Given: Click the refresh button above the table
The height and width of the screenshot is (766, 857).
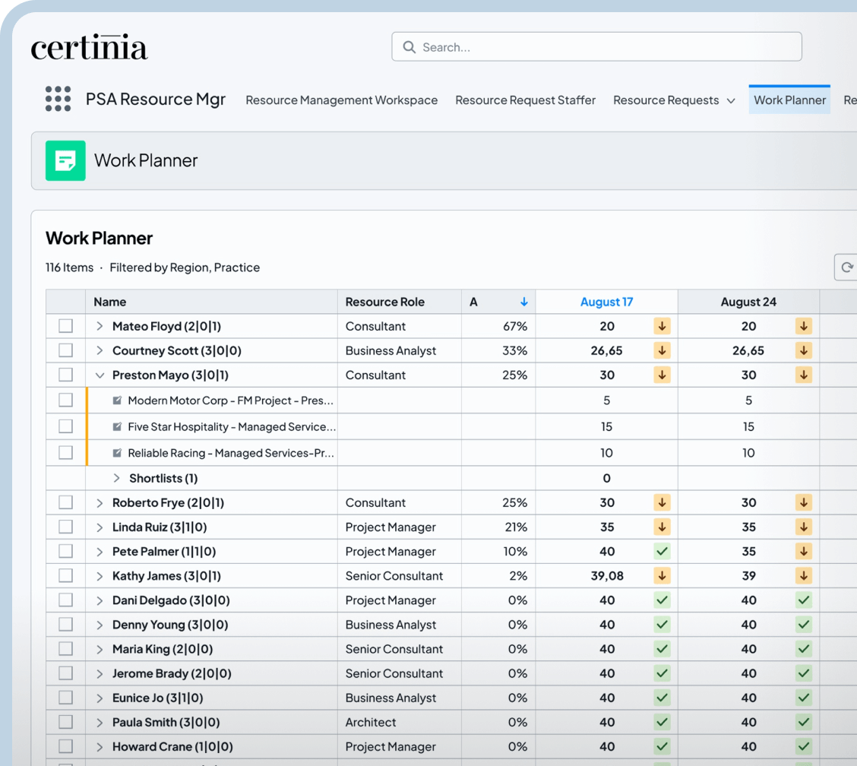Looking at the screenshot, I should [846, 267].
